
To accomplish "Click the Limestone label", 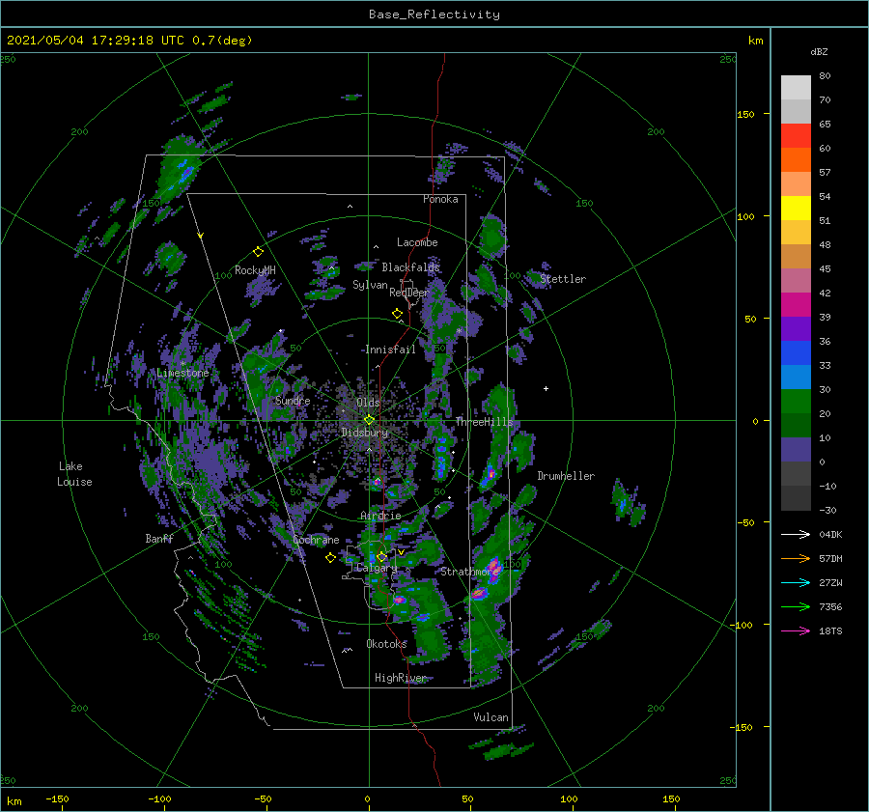I will coord(182,373).
